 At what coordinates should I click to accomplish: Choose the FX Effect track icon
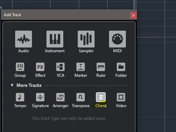point(40,67)
